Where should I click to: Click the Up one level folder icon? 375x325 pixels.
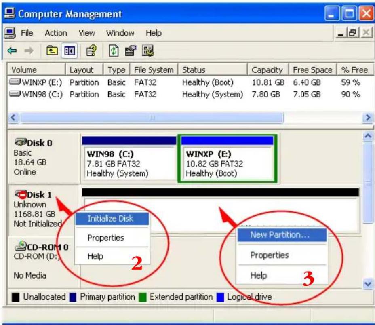(52, 51)
